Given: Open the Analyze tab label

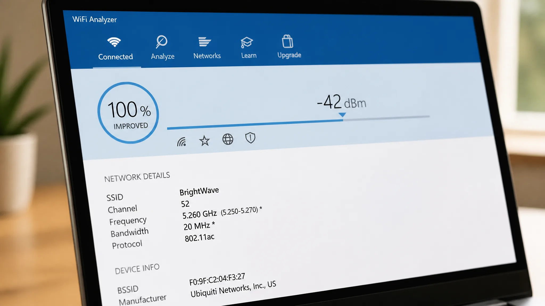Looking at the screenshot, I should [x=163, y=56].
